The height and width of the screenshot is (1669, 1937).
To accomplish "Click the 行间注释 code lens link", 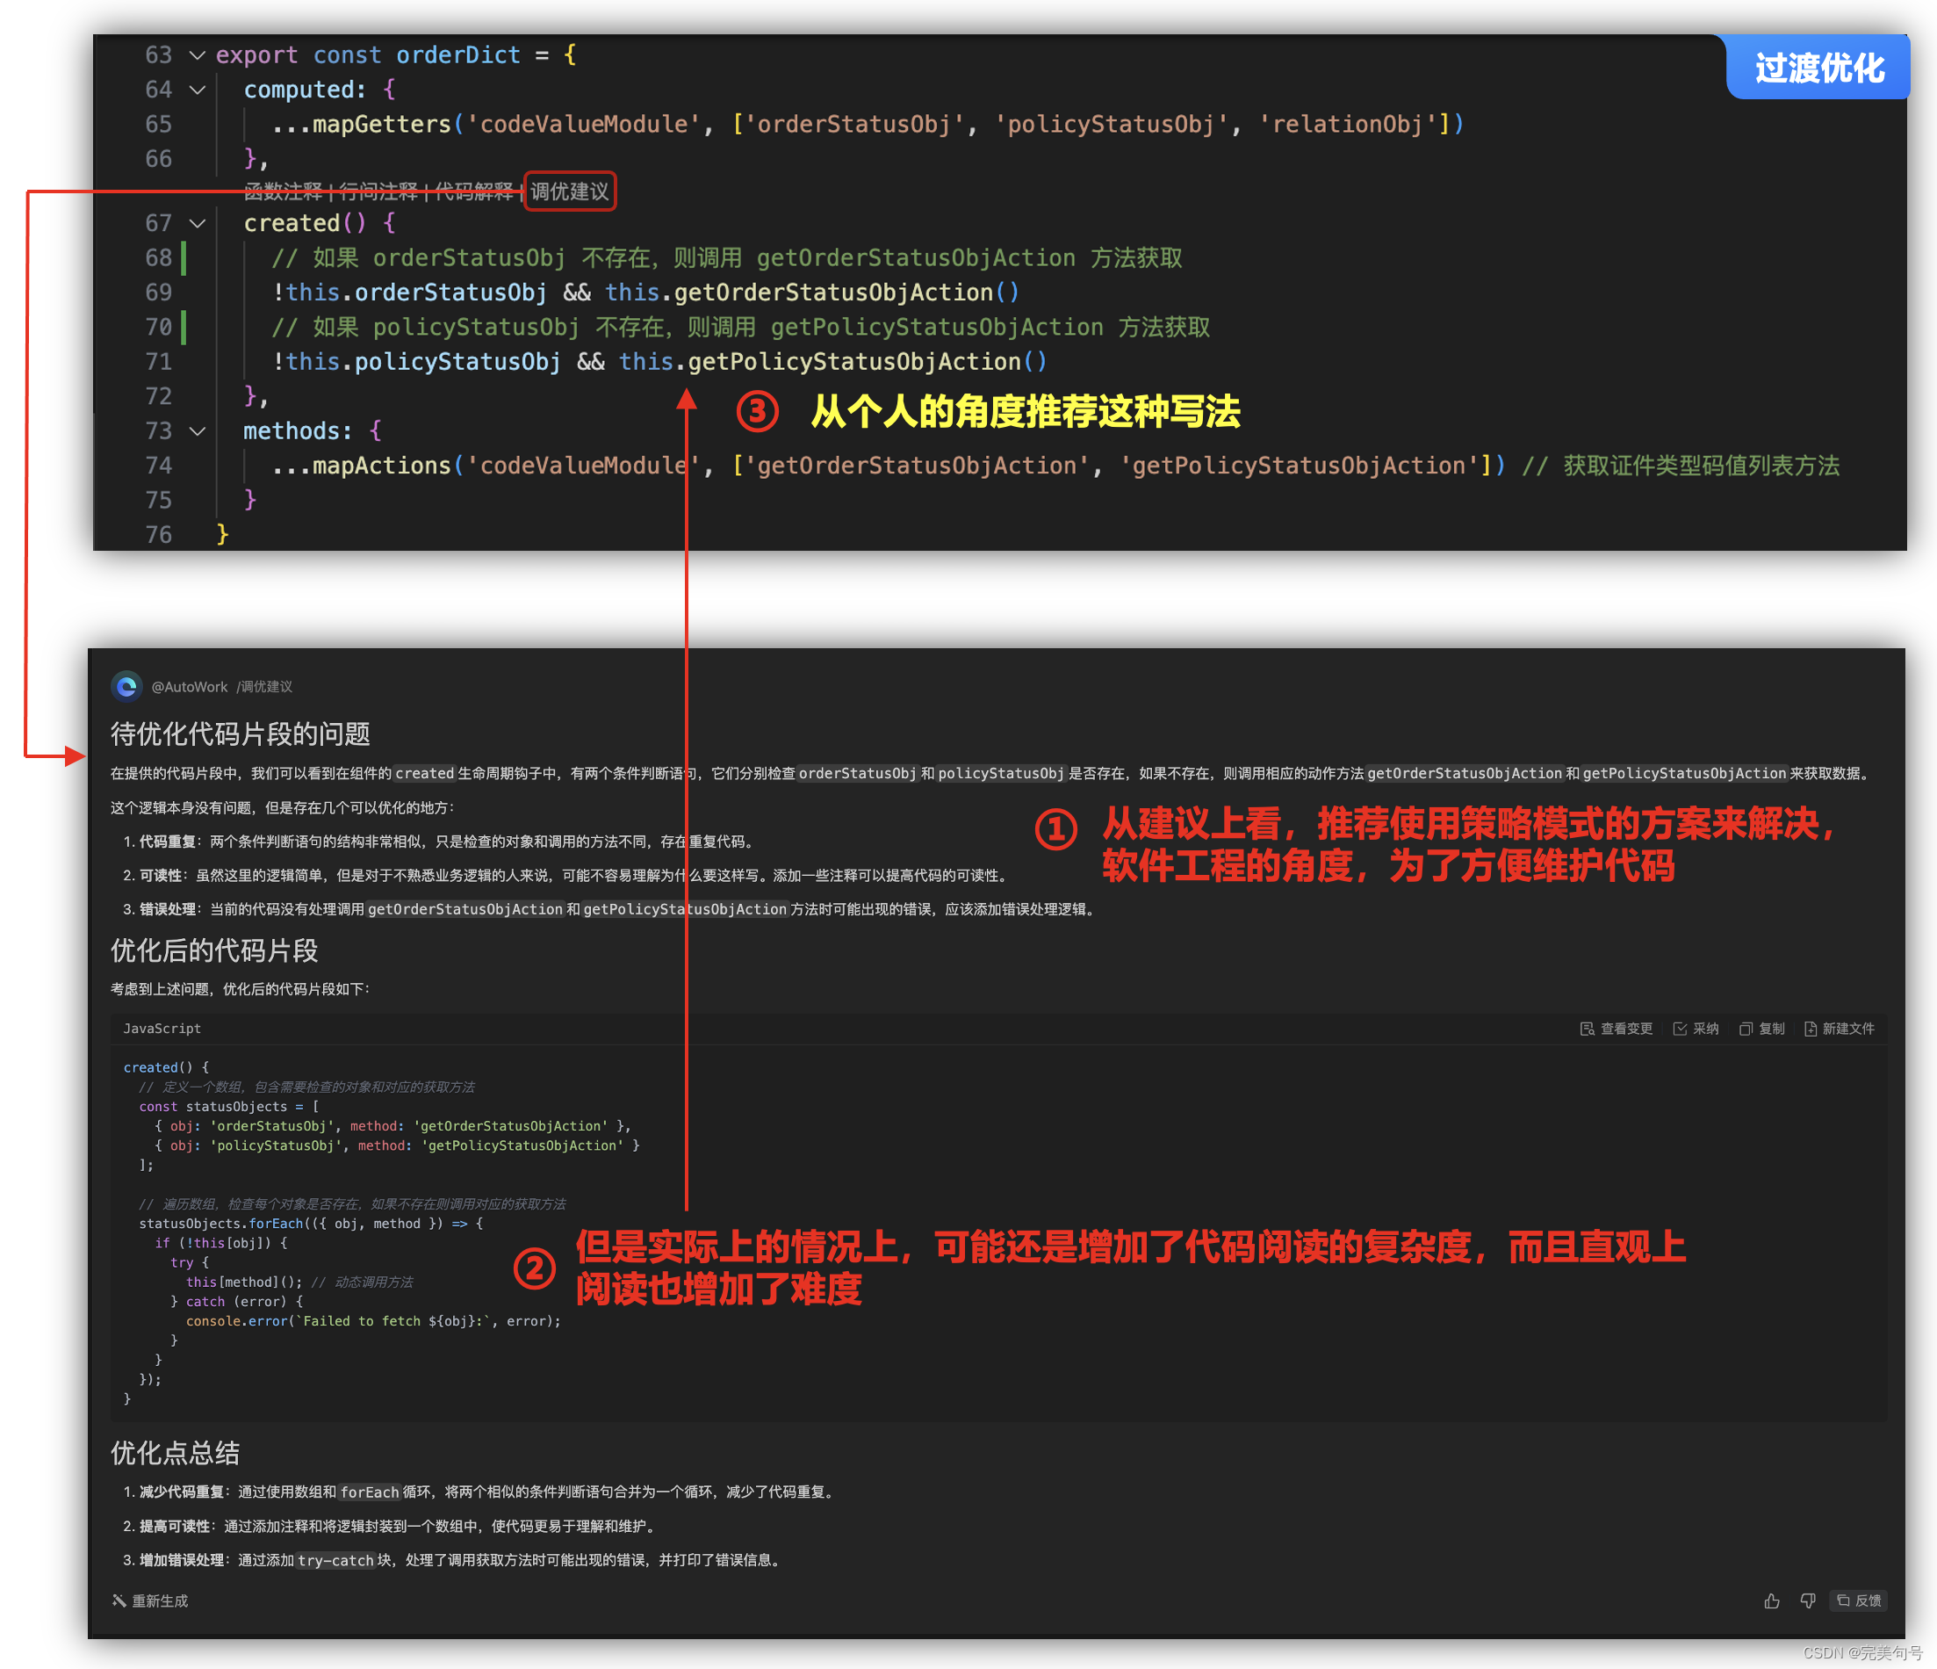I will tap(378, 191).
